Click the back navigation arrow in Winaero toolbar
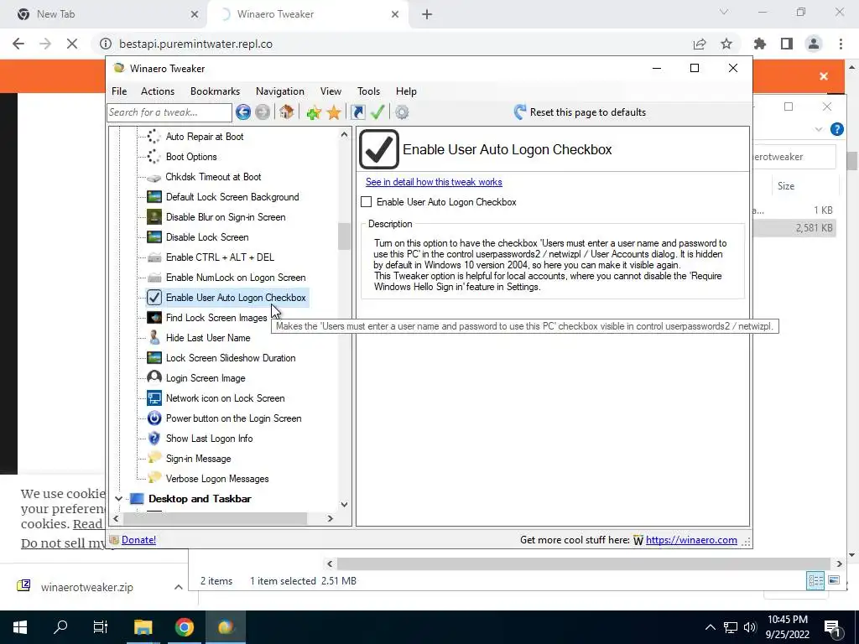The height and width of the screenshot is (644, 859). [243, 112]
